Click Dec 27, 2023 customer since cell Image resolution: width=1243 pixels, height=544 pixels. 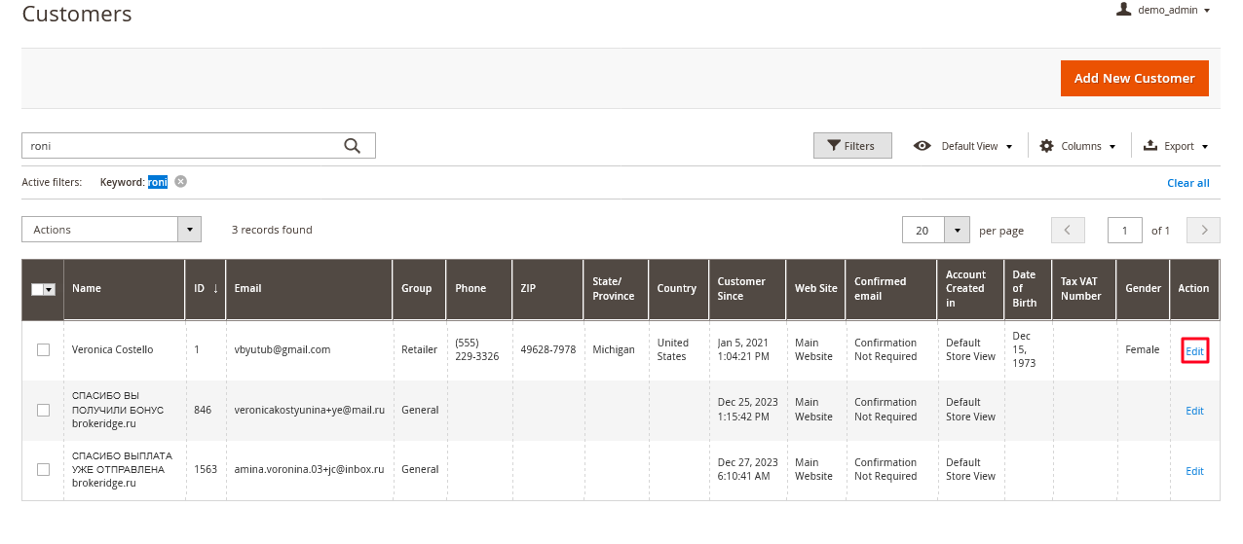tap(748, 470)
